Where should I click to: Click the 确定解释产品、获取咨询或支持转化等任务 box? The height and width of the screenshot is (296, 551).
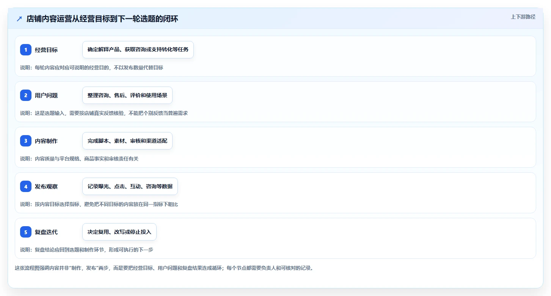tap(138, 50)
